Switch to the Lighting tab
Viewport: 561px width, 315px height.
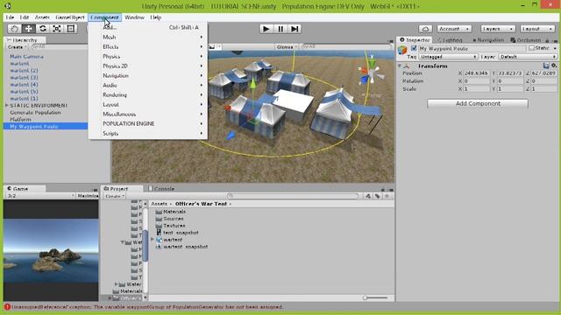450,40
